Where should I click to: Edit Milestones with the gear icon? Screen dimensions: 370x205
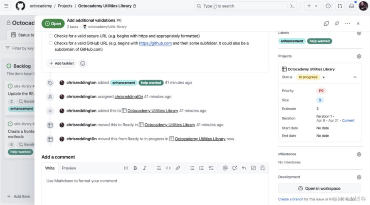359,154
